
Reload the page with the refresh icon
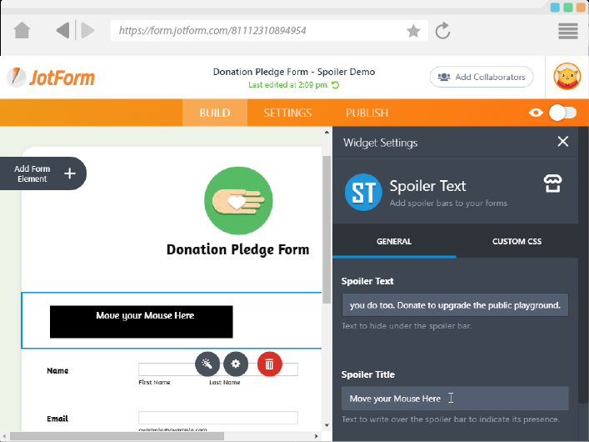tap(443, 31)
